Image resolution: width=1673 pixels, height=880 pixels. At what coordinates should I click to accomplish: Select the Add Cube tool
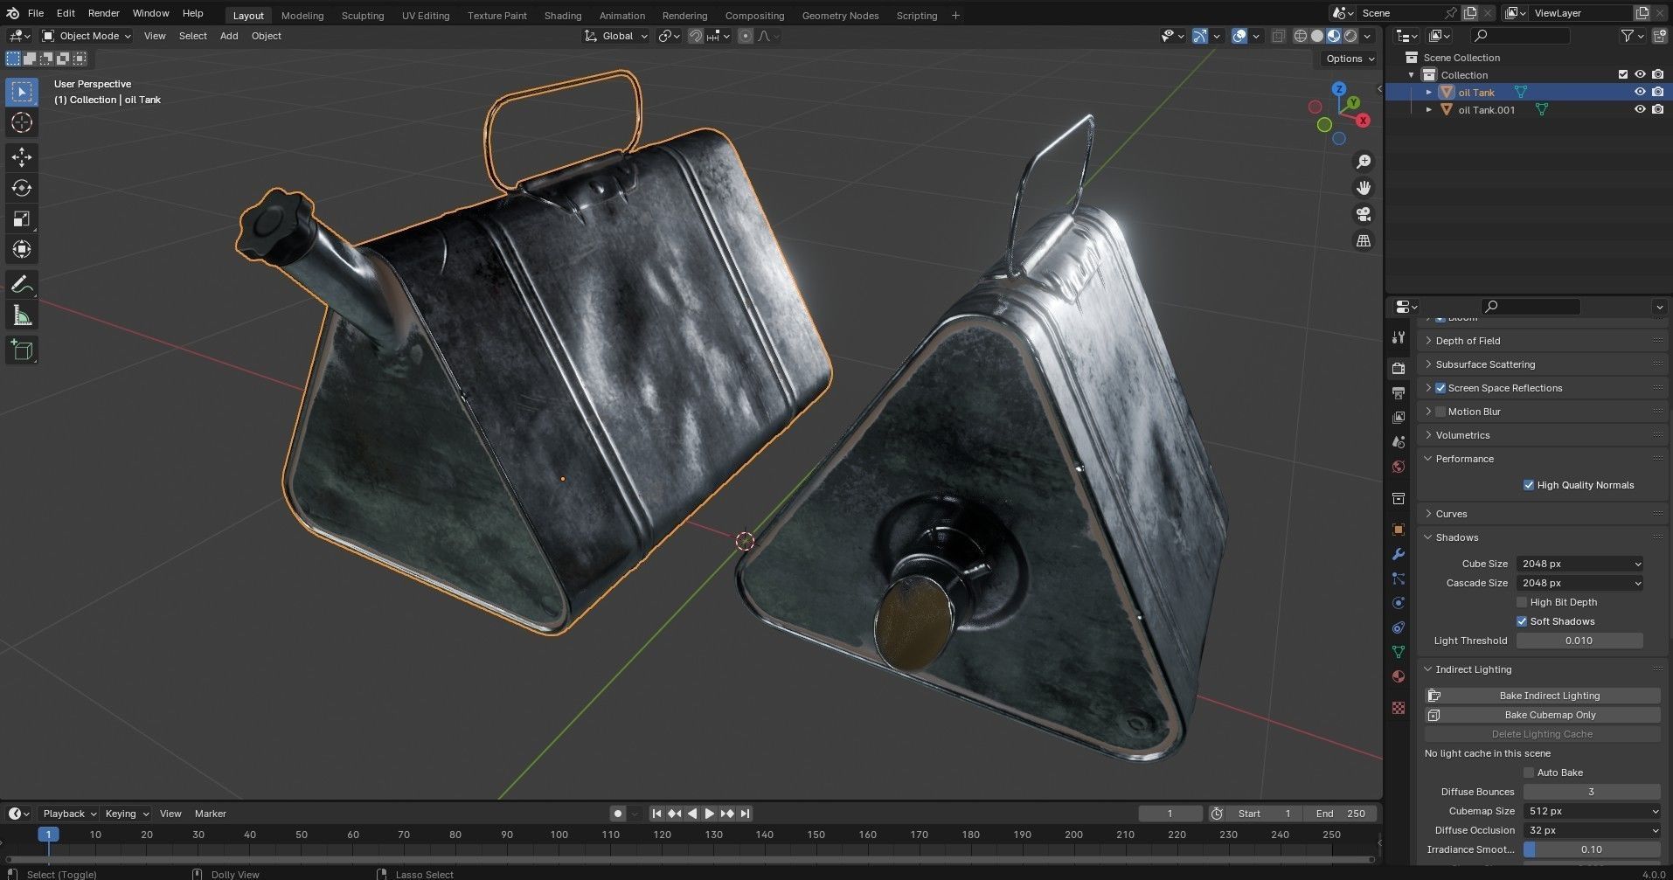pyautogui.click(x=22, y=350)
